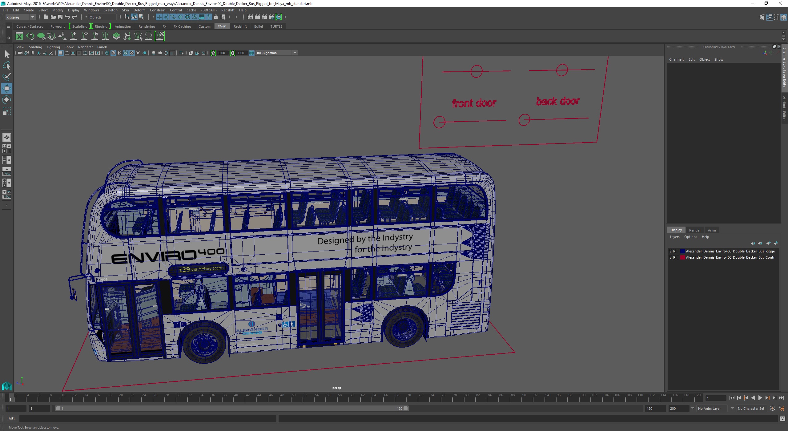Click the XGen preview eye icon
Viewport: 788px width, 431px height.
click(30, 36)
